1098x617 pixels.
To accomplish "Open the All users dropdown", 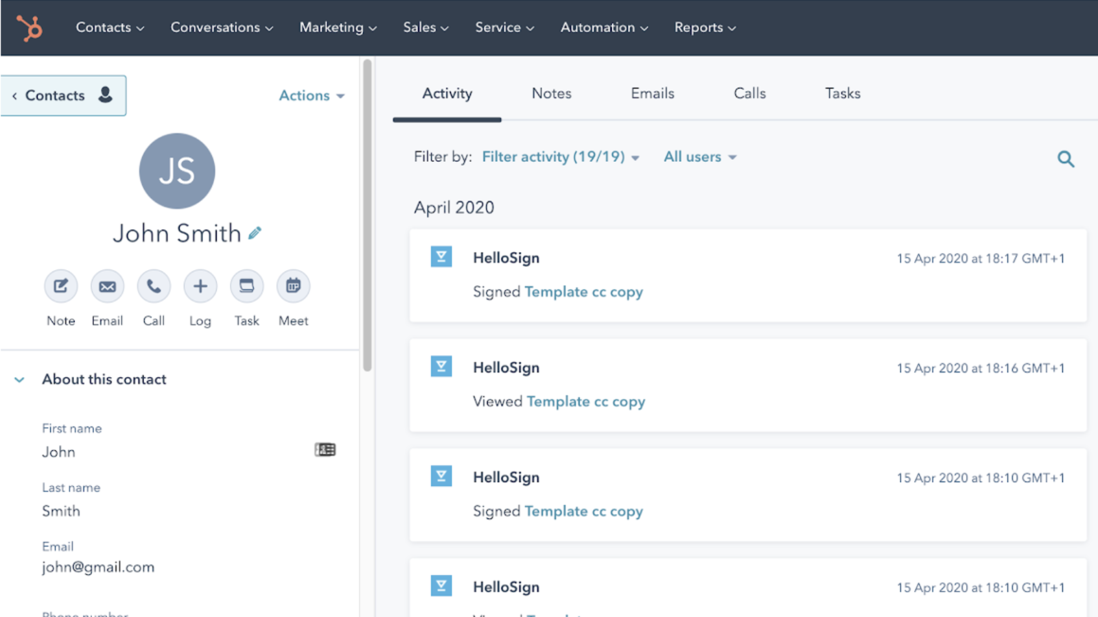I will coord(699,156).
